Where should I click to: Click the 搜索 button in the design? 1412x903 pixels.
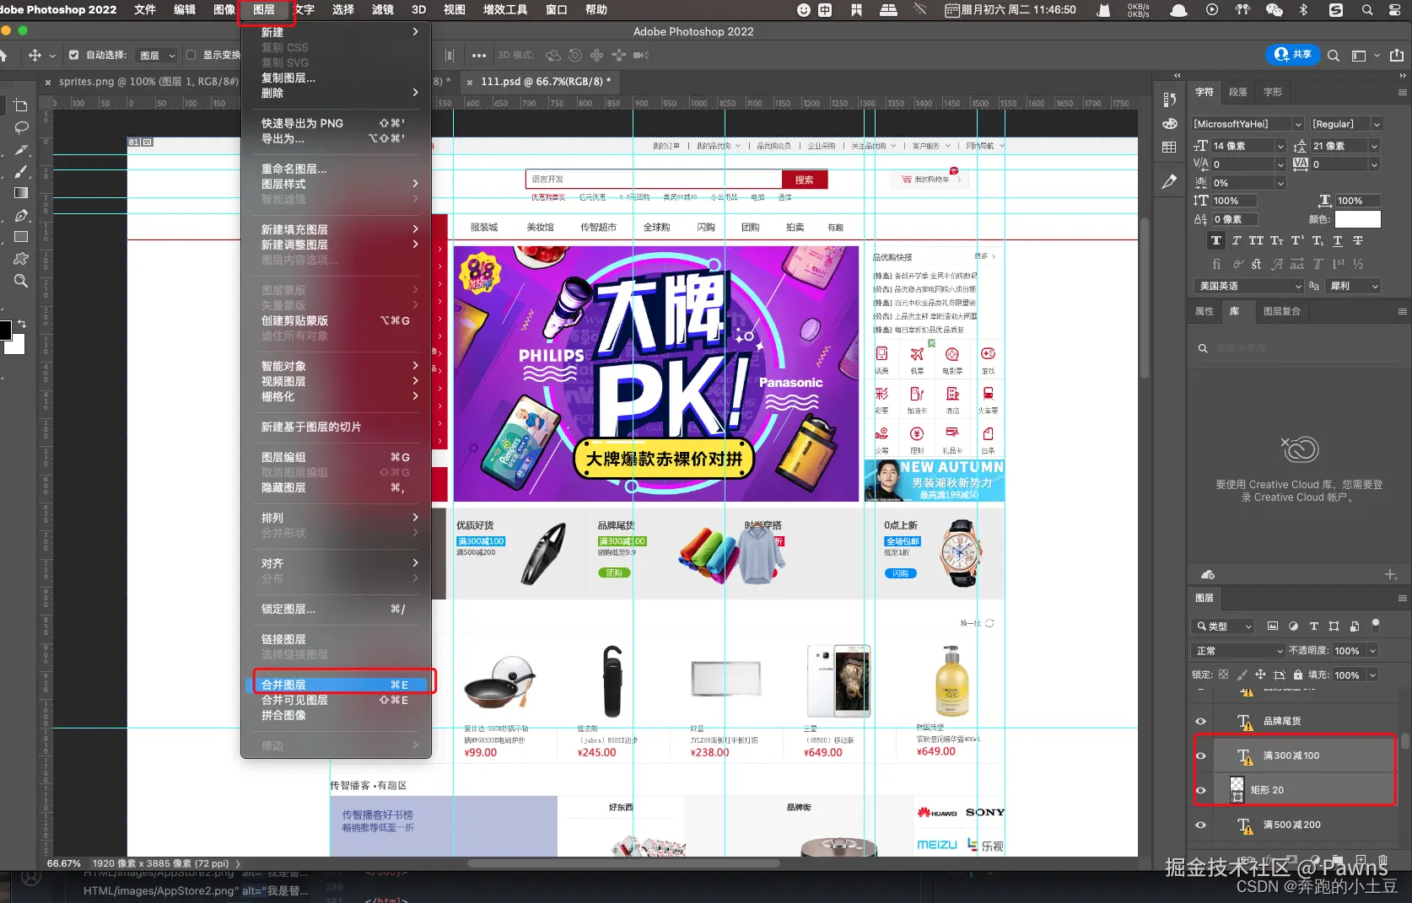tap(804, 179)
